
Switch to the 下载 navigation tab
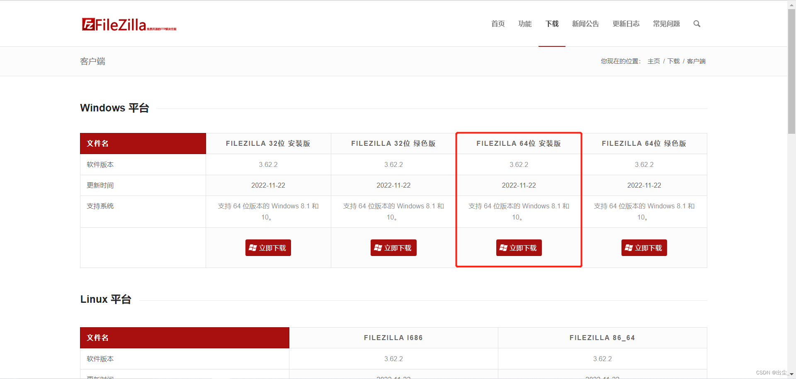pyautogui.click(x=552, y=24)
